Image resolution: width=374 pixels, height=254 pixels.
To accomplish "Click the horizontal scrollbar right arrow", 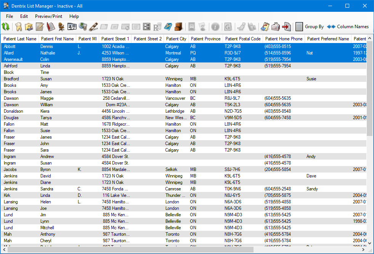I will point(363,250).
